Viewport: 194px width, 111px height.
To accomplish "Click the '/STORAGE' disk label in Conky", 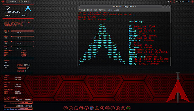I will [8, 89].
